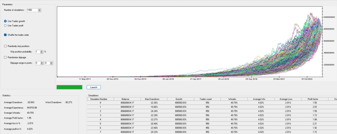Click the Simulation Number column header
This screenshot has height=134, width=337.
tap(100, 99)
